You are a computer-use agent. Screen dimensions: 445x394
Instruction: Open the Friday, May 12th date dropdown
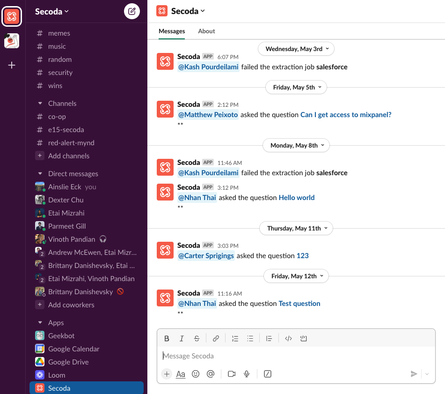(x=296, y=276)
